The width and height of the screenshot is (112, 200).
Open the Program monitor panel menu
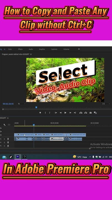click(x=31, y=54)
